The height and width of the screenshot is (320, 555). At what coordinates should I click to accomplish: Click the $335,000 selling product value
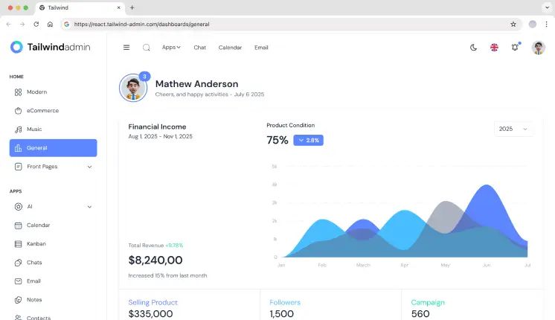point(150,313)
